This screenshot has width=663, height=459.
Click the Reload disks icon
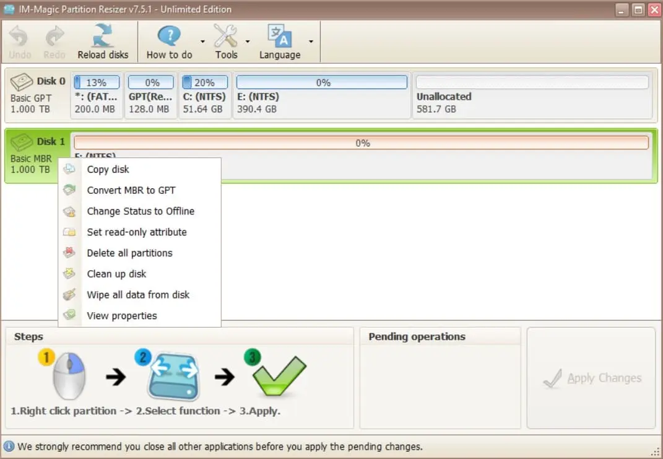[x=103, y=35]
